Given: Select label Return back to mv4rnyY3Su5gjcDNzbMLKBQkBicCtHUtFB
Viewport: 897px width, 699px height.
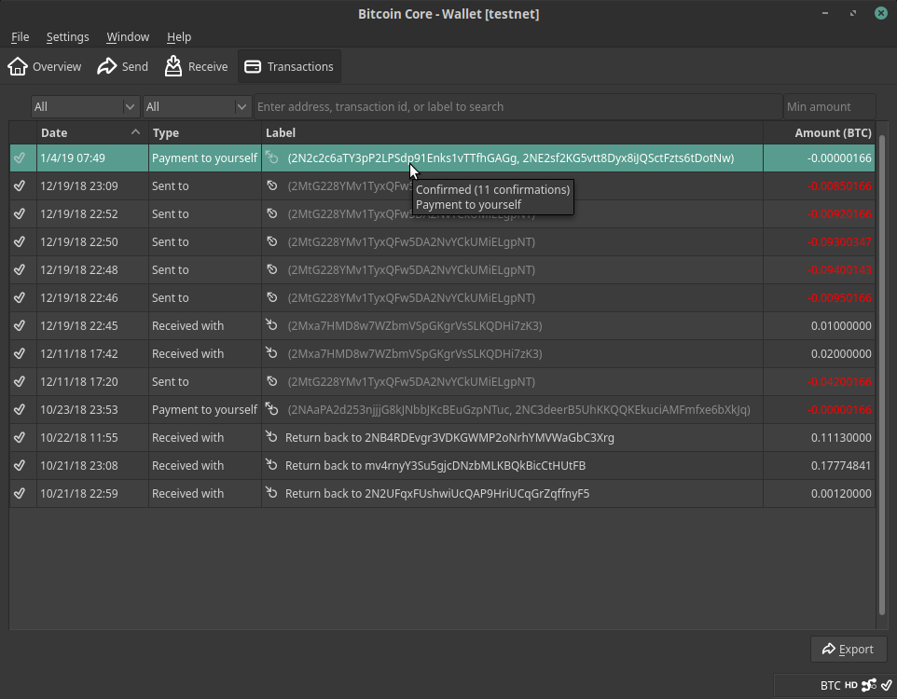Looking at the screenshot, I should [435, 466].
